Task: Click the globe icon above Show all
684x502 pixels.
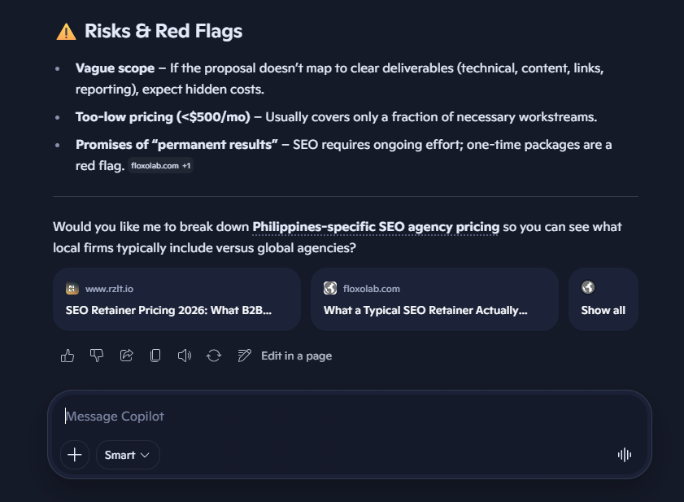Action: pos(588,287)
